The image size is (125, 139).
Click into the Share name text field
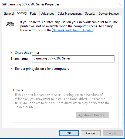[73, 59]
